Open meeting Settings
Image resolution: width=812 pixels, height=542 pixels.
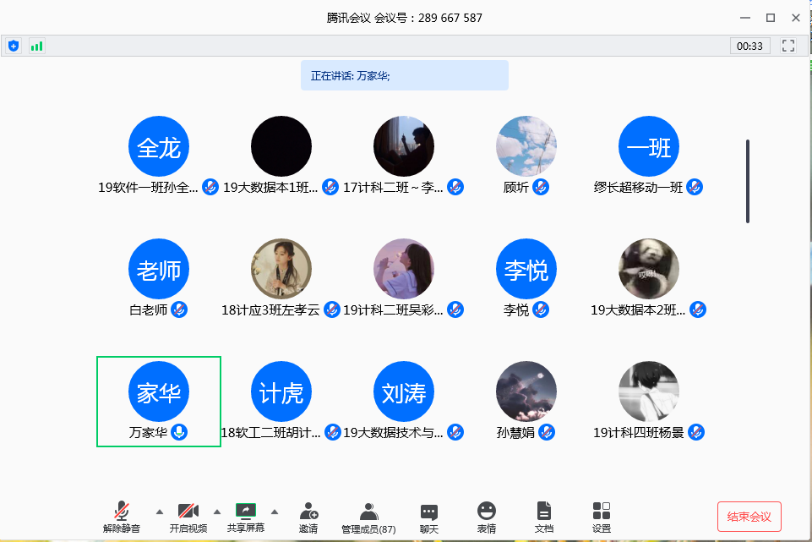click(x=602, y=517)
